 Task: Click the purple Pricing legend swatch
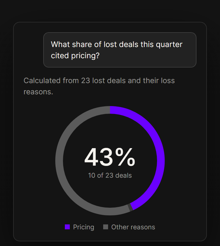(67, 227)
